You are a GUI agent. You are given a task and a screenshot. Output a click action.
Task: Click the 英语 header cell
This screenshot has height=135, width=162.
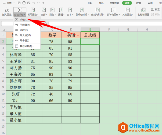click(71, 35)
